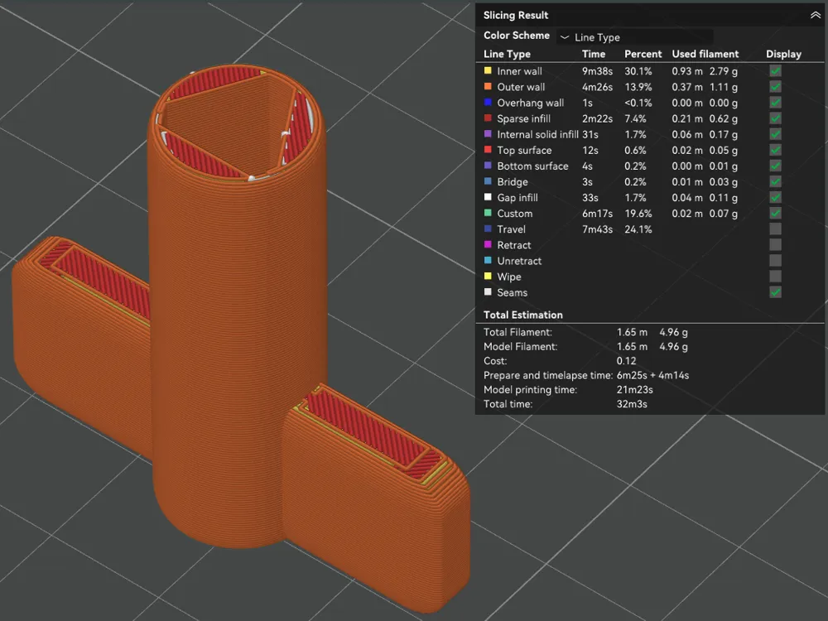Click the Seams white swatch
The image size is (828, 621).
tap(488, 292)
